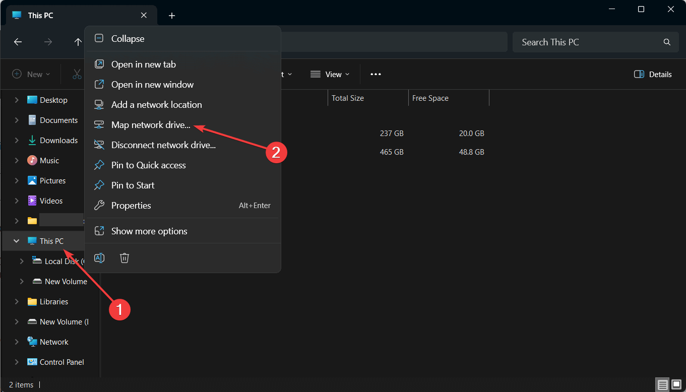
Task: Click the Back navigation arrow
Action: (x=18, y=42)
